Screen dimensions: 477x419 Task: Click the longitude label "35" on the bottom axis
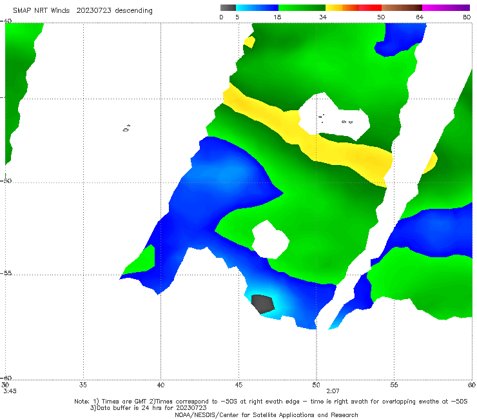pos(83,385)
